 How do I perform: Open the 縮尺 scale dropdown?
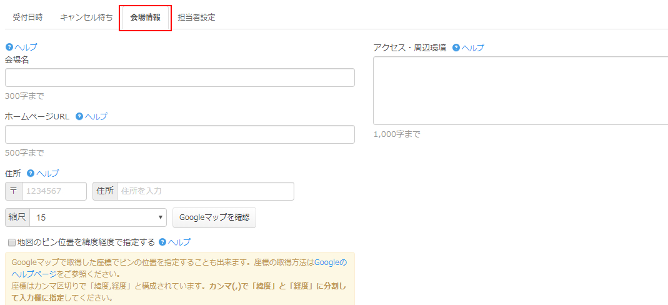click(97, 217)
